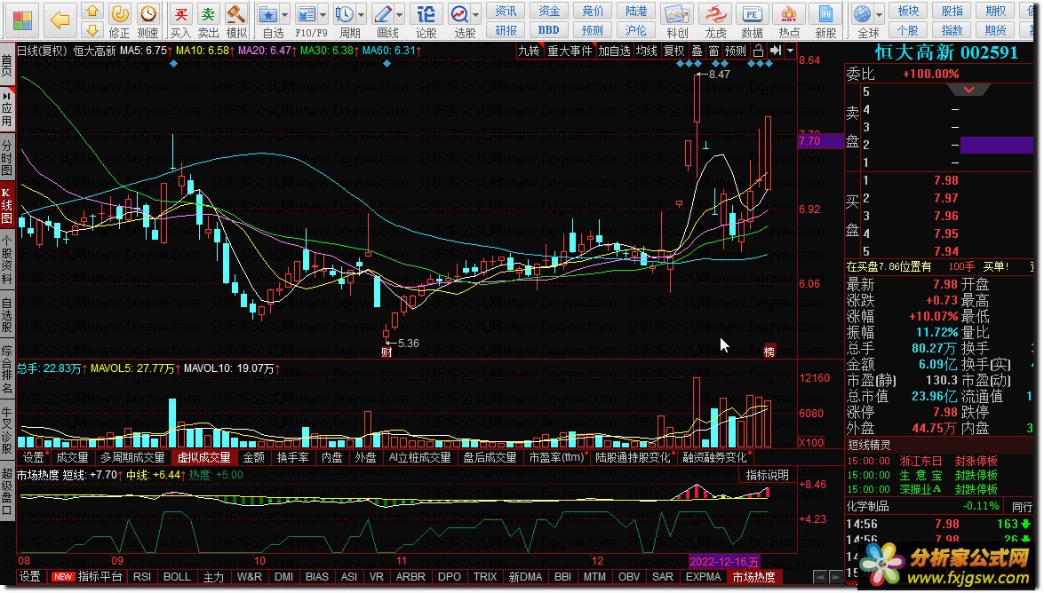1044x593 pixels.
Task: Switch to the BOLL indicator tab
Action: click(177, 576)
